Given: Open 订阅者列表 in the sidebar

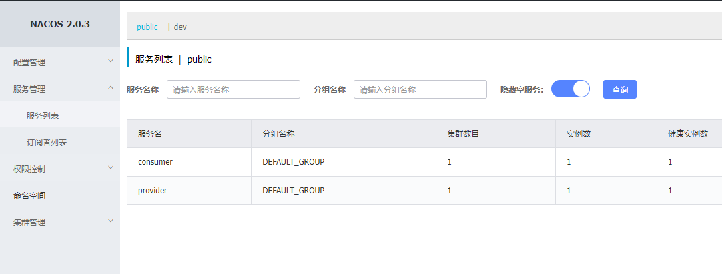Looking at the screenshot, I should pyautogui.click(x=47, y=142).
